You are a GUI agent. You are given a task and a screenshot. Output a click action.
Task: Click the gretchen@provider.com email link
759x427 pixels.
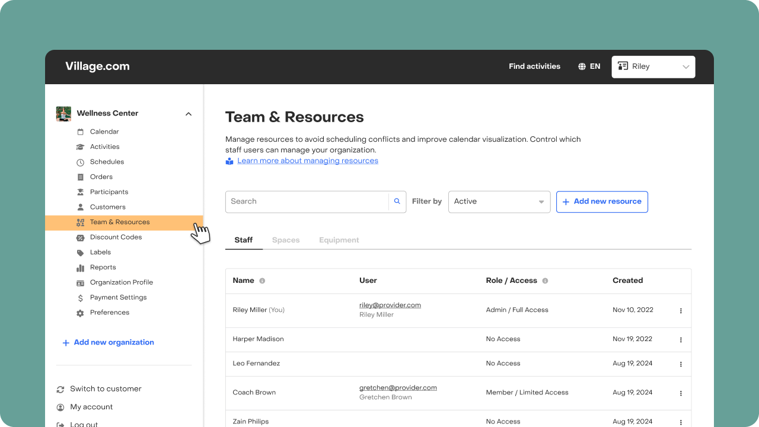click(x=398, y=388)
